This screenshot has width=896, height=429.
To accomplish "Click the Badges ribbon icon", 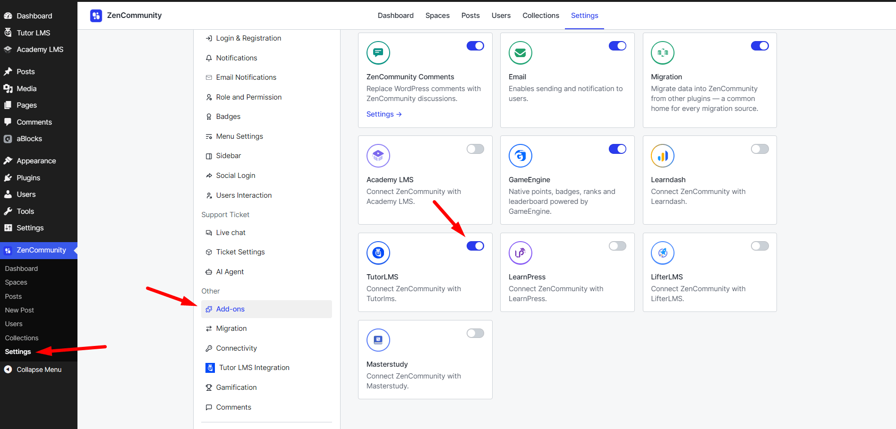I will (x=209, y=117).
